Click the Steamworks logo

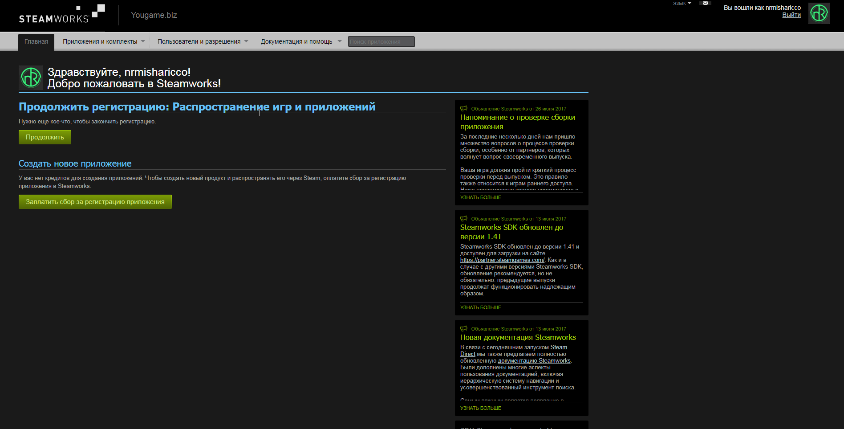point(62,14)
